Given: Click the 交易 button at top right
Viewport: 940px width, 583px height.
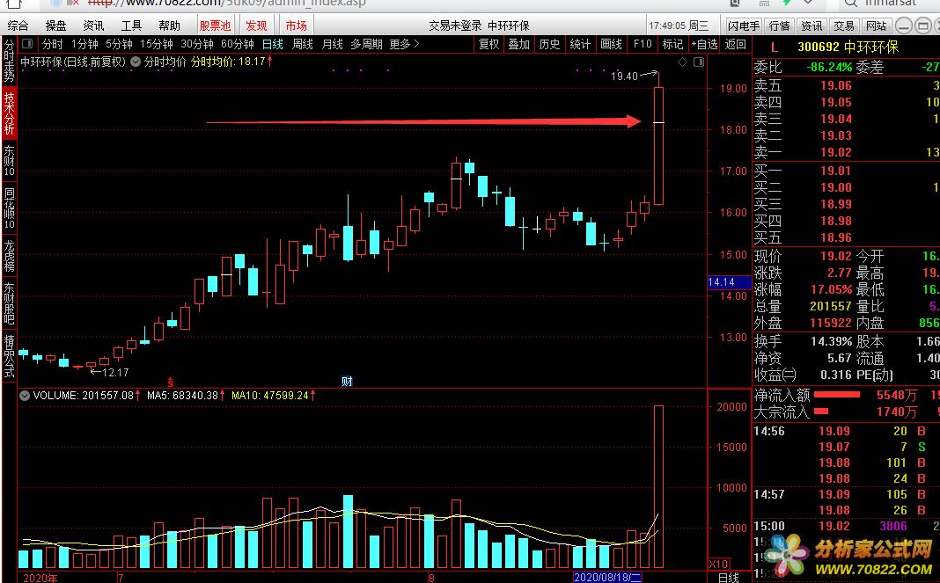Looking at the screenshot, I should (844, 26).
